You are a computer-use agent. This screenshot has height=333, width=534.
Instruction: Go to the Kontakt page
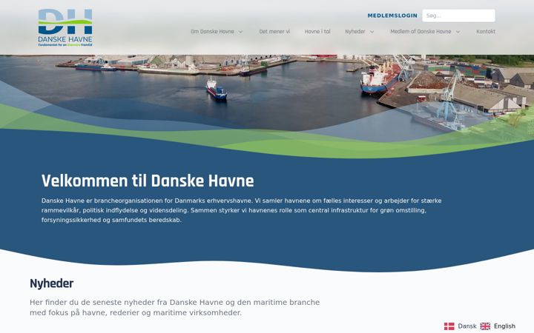486,32
